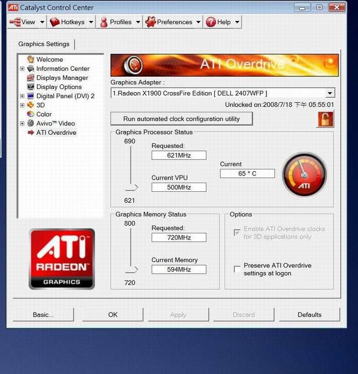
Task: Switch to the Graphics Settings tab
Action: (x=44, y=44)
